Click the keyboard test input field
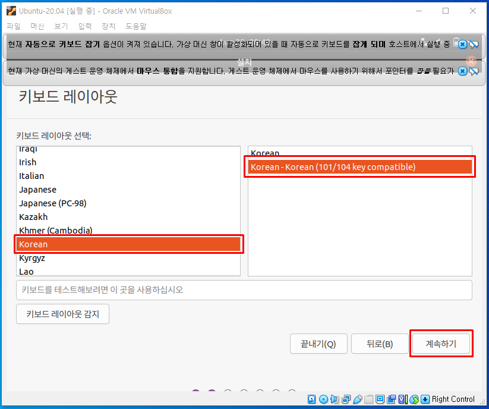Viewport: 489px width, 409px height. (244, 290)
